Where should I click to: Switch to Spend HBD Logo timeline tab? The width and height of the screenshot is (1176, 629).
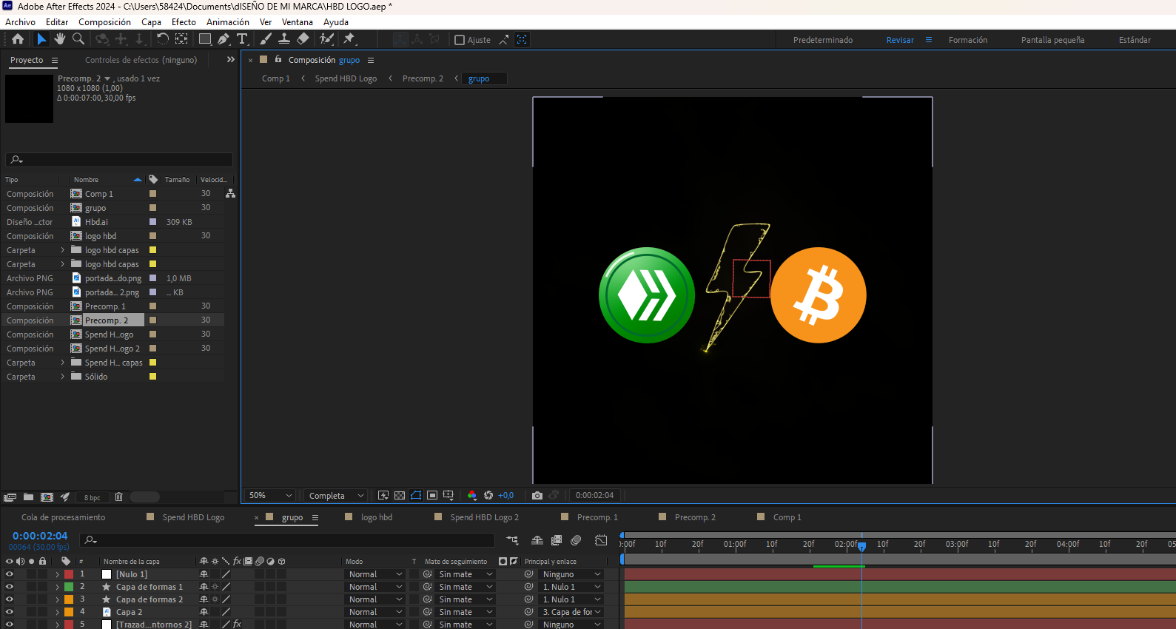coord(193,517)
